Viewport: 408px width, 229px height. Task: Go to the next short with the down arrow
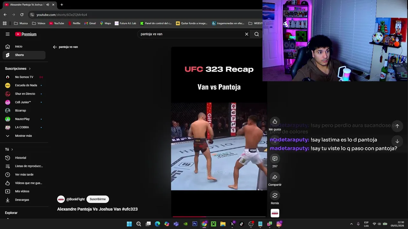397,141
